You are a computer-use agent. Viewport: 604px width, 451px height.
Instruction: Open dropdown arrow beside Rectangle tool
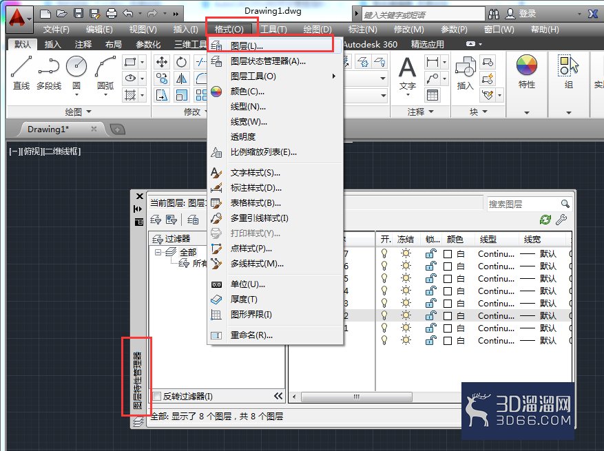click(x=142, y=62)
